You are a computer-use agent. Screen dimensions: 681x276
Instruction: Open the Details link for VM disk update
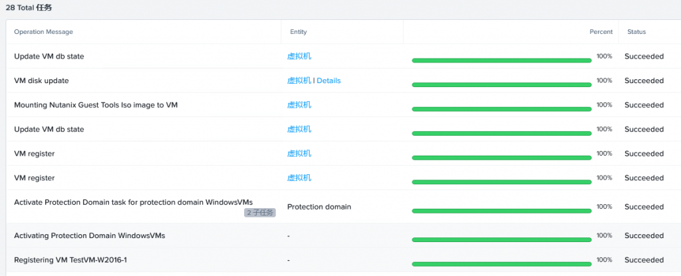(x=329, y=80)
